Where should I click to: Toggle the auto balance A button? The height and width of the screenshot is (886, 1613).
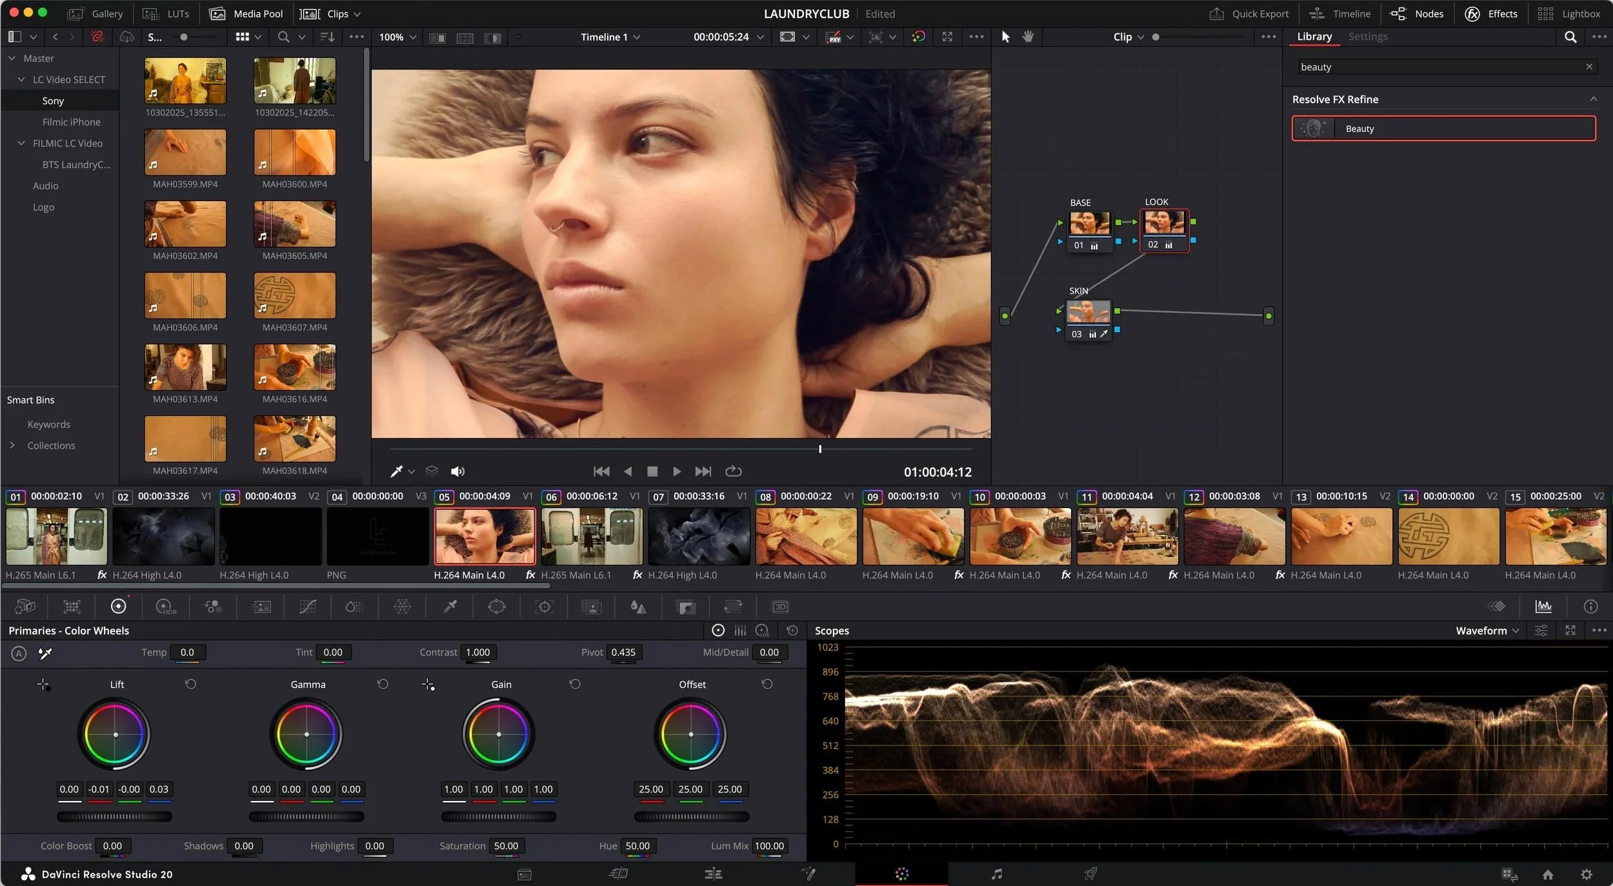(x=19, y=653)
